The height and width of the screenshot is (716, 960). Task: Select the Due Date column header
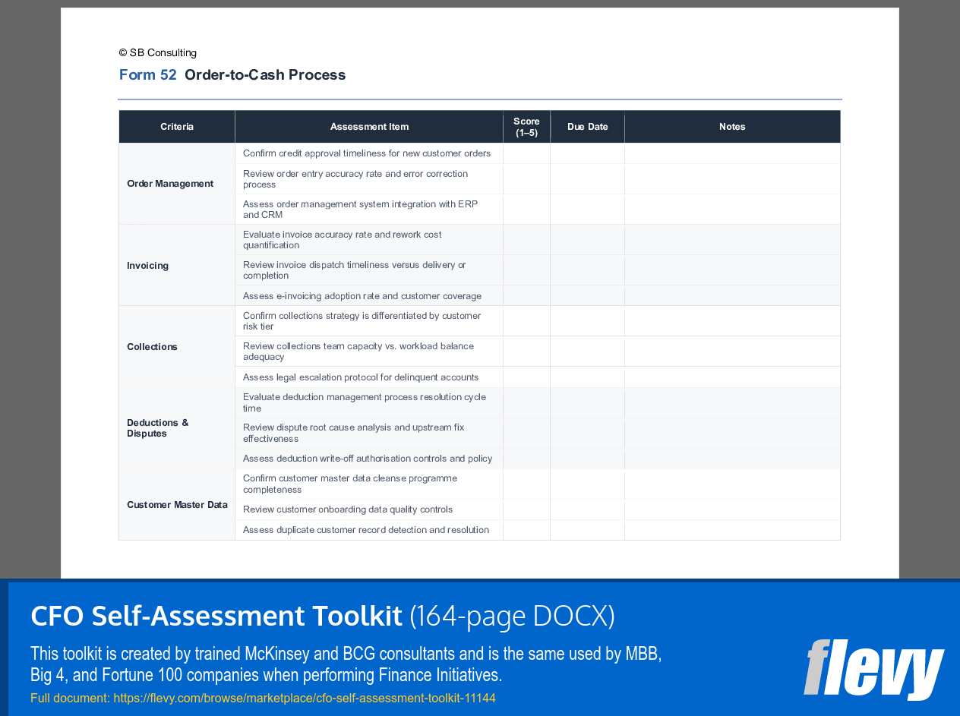[x=586, y=126]
